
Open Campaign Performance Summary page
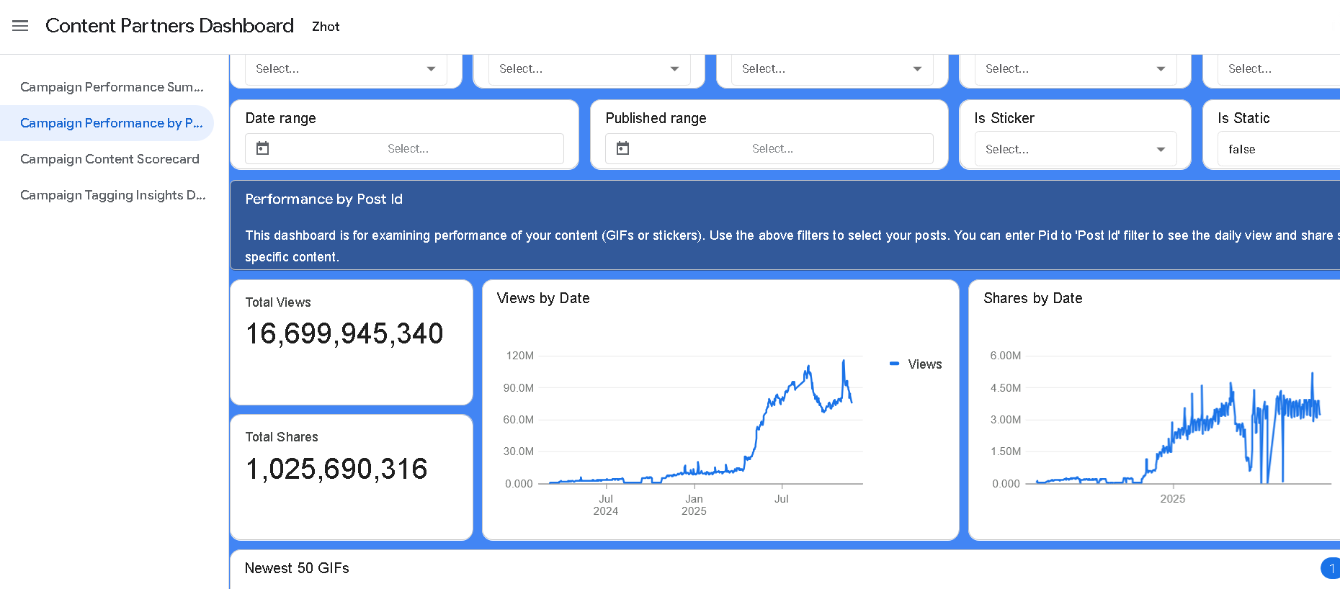point(112,86)
